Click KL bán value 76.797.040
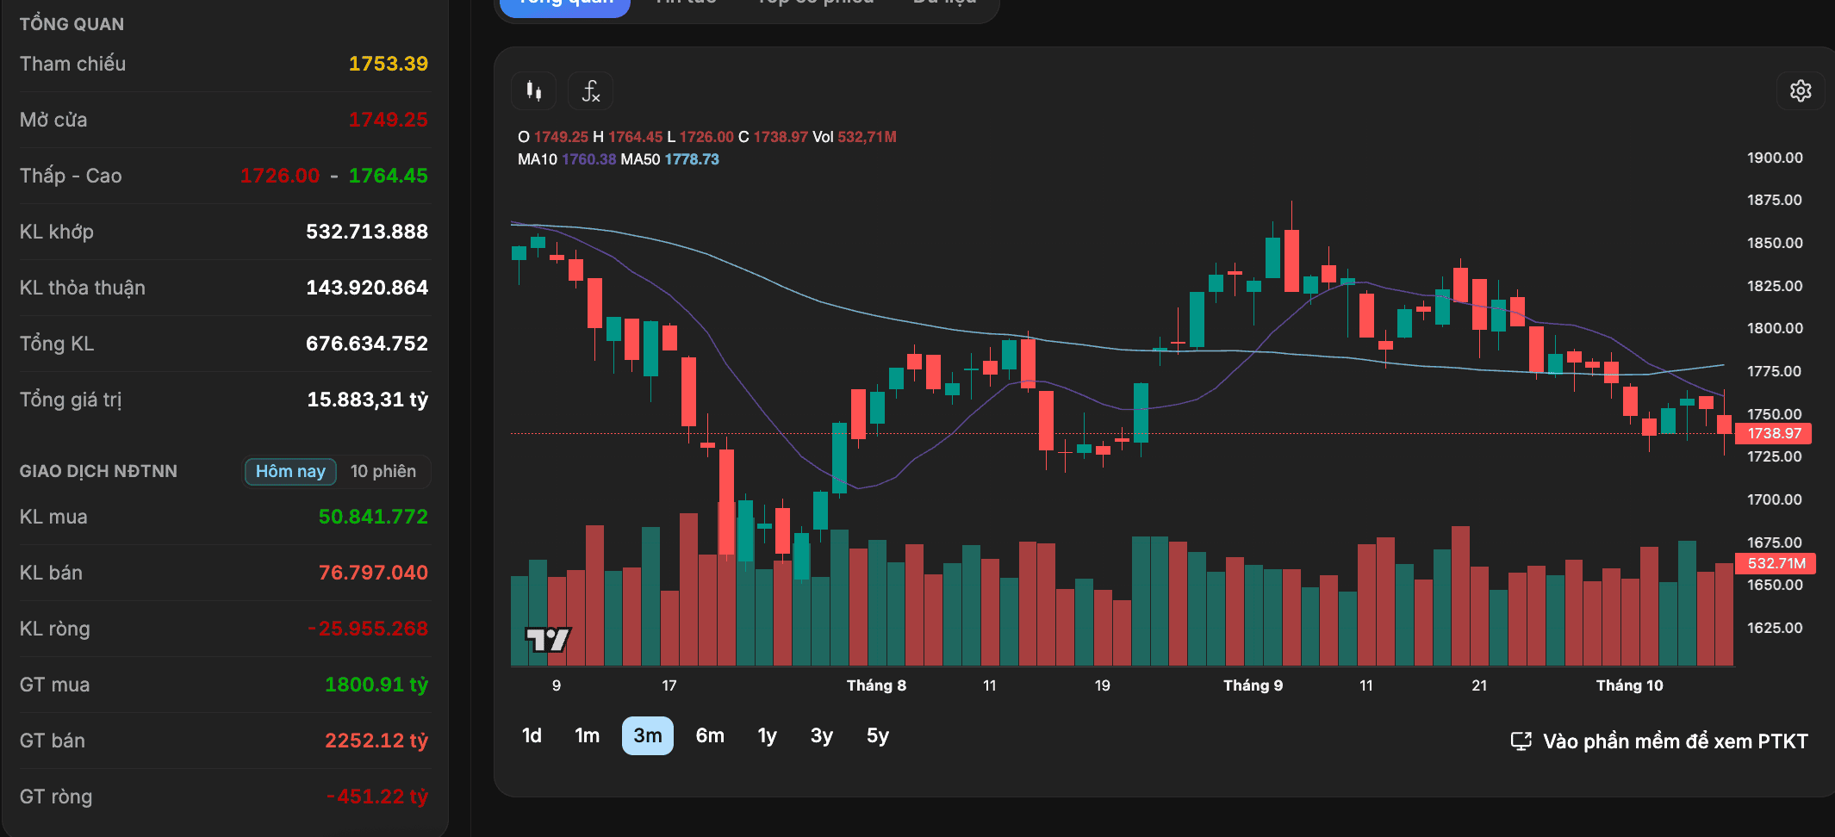 [x=373, y=573]
